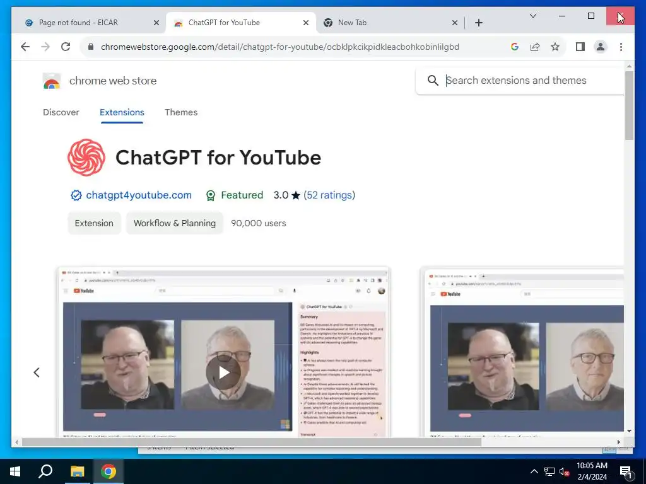Image resolution: width=646 pixels, height=484 pixels.
Task: Open the network status tray icon
Action: [549, 471]
